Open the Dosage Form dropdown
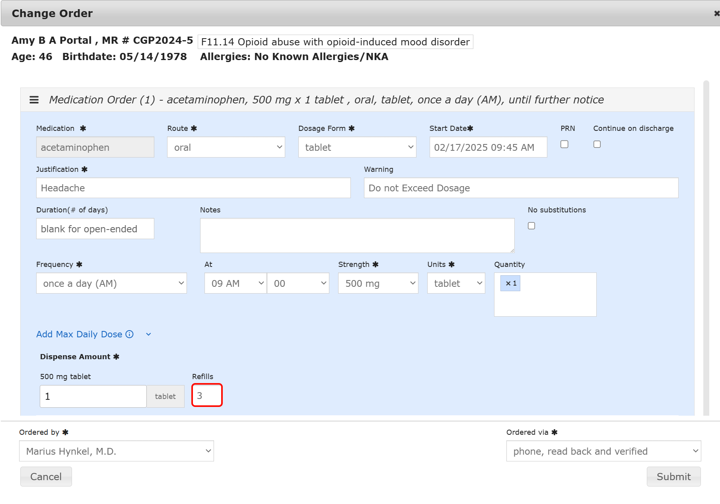Viewport: 720px width, 504px height. point(357,147)
